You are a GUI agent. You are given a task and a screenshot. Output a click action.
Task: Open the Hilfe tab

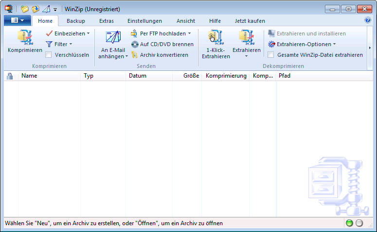tap(215, 21)
